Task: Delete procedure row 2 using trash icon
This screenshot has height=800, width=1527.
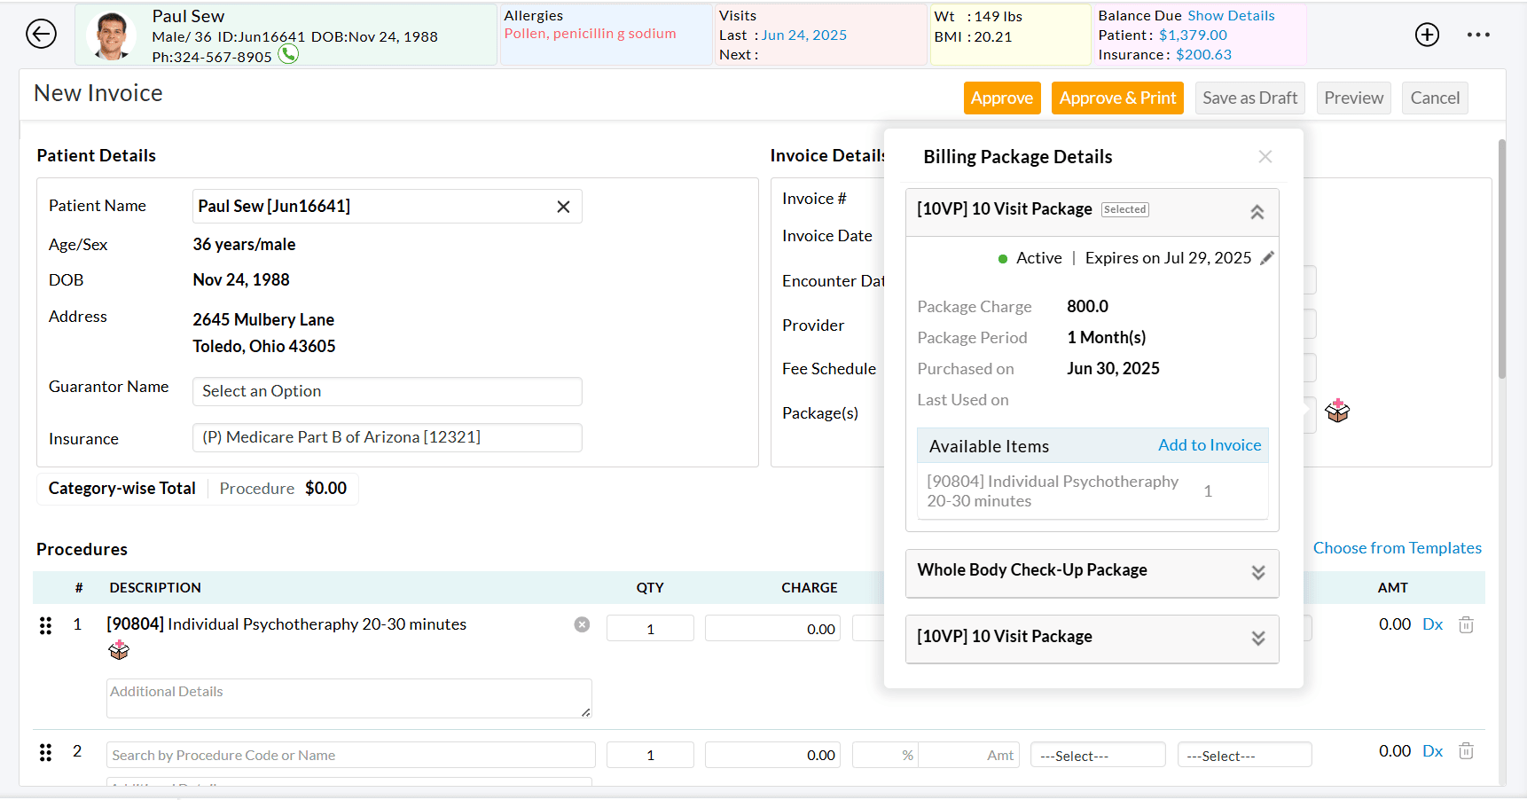Action: pyautogui.click(x=1465, y=750)
